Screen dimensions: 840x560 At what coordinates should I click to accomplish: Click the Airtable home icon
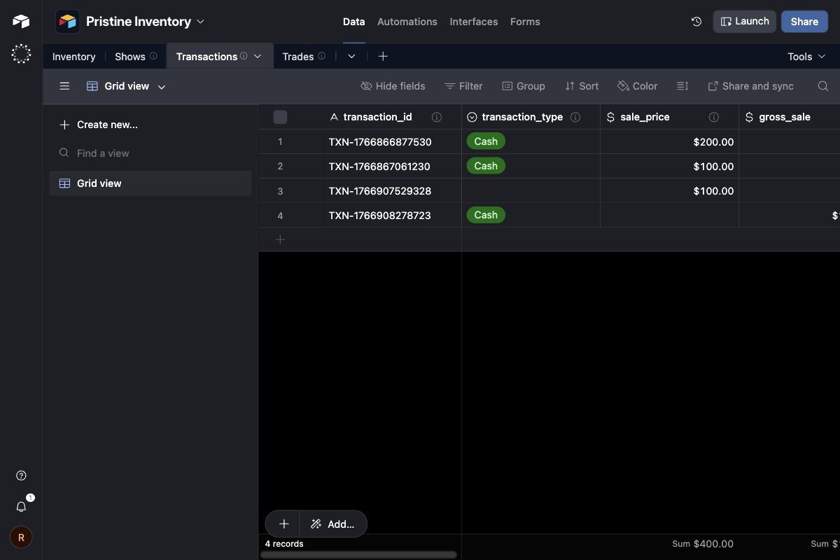point(20,20)
